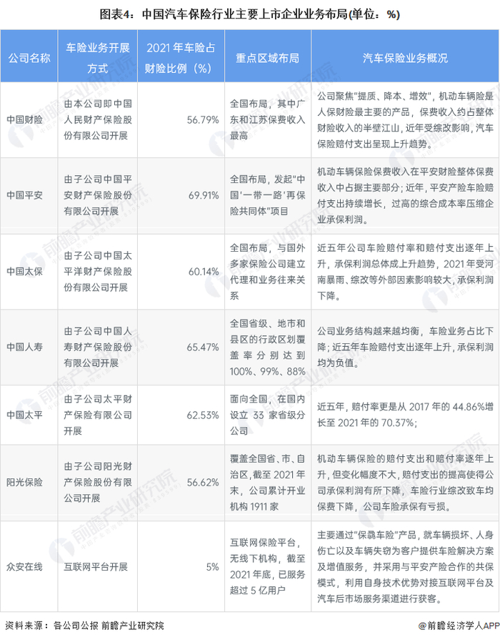Select the 56.62% value
The width and height of the screenshot is (500, 640).
(x=203, y=483)
